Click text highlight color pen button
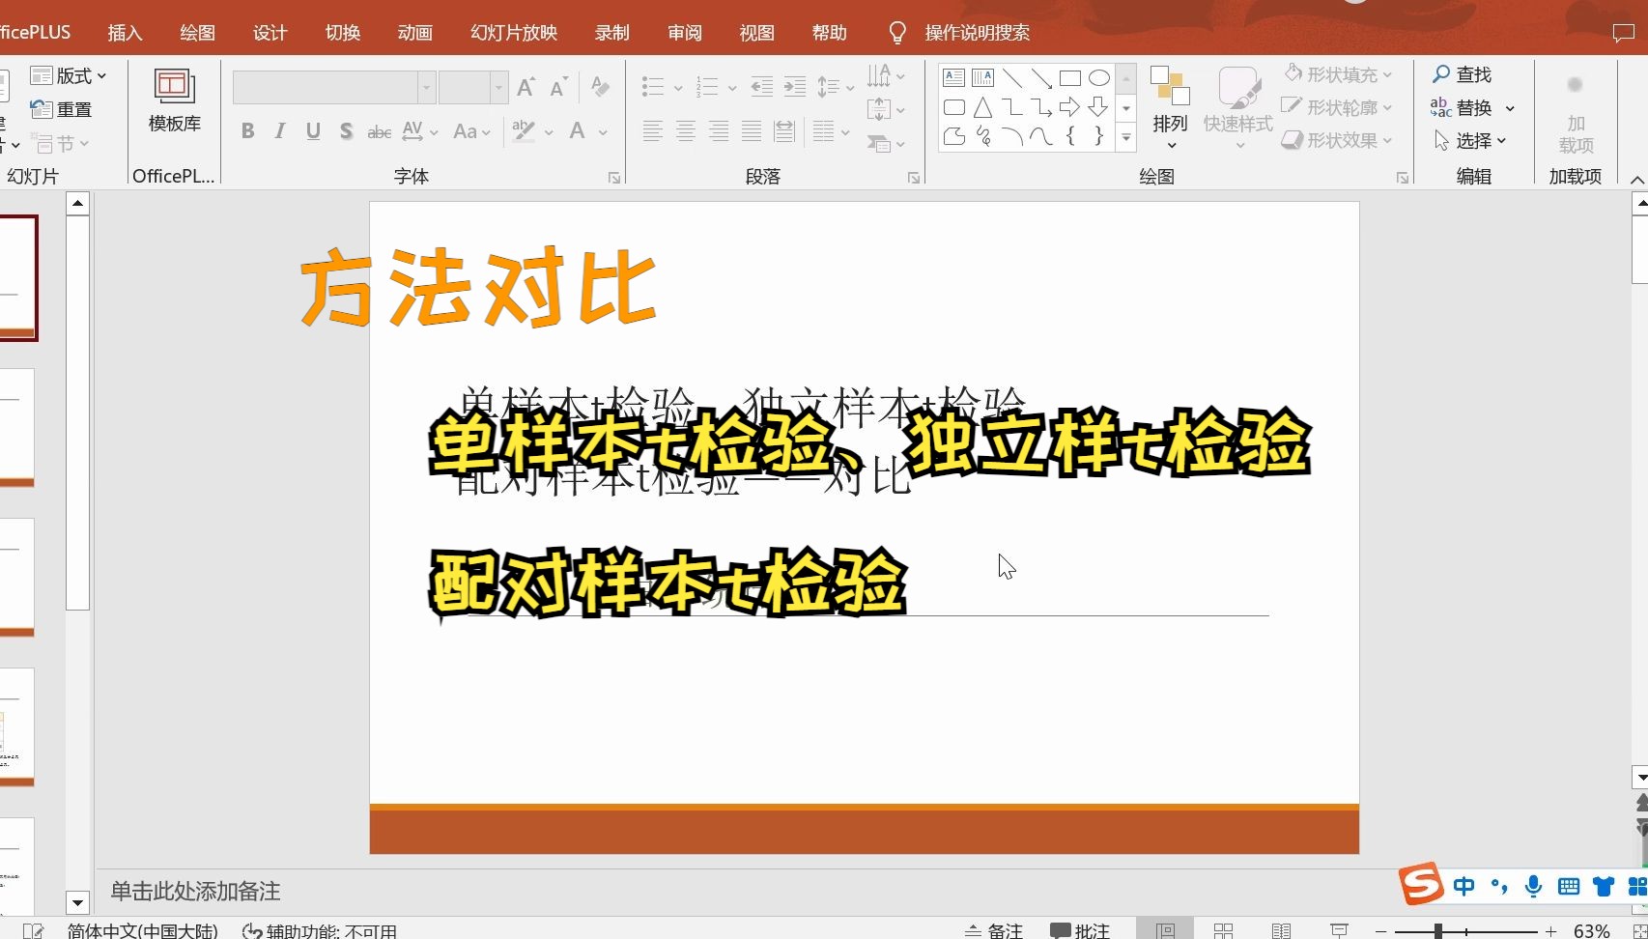Viewport: 1648px width, 939px height. coord(524,130)
